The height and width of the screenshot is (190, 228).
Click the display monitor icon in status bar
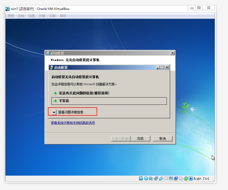point(171,179)
